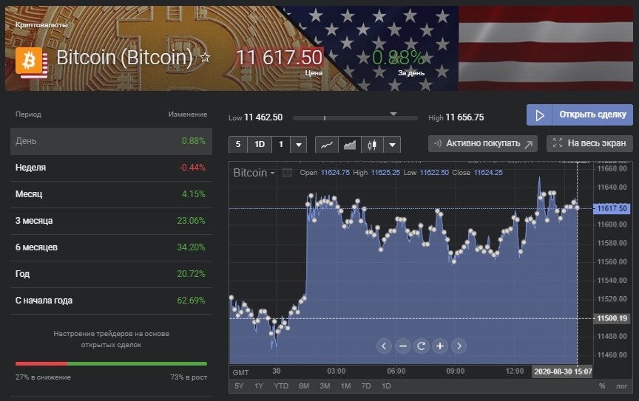639x401 pixels.
Task: Select the 6M range tab
Action: (304, 386)
